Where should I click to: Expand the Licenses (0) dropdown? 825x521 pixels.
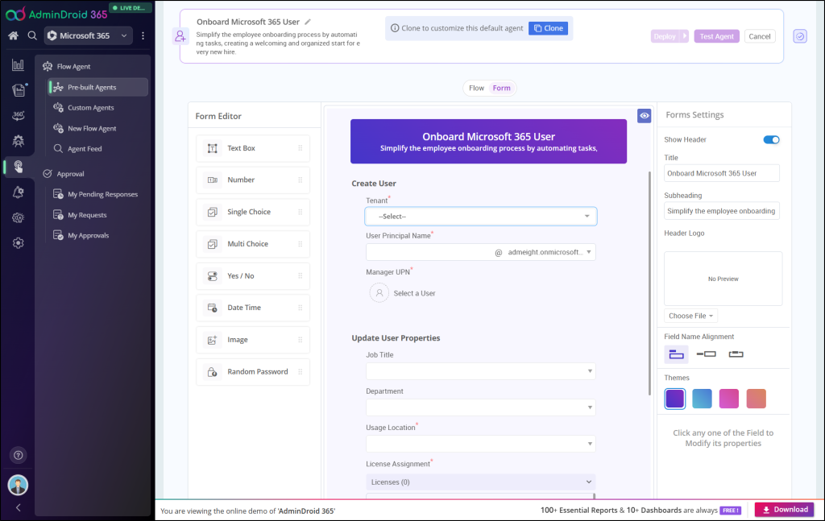point(481,482)
